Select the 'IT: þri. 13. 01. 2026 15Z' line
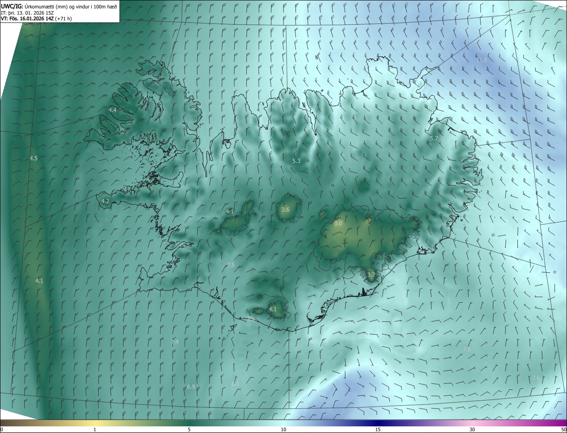Image resolution: width=567 pixels, height=433 pixels. pos(27,12)
